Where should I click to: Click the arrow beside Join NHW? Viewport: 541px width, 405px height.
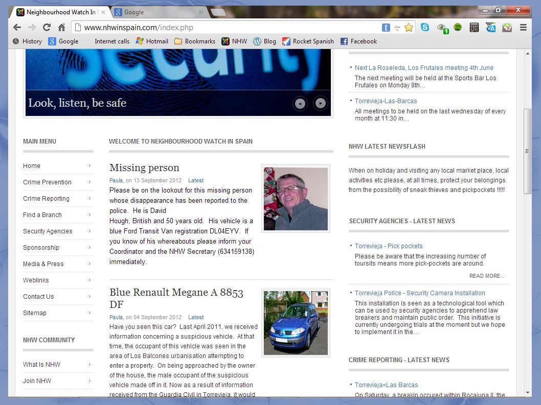tap(89, 381)
